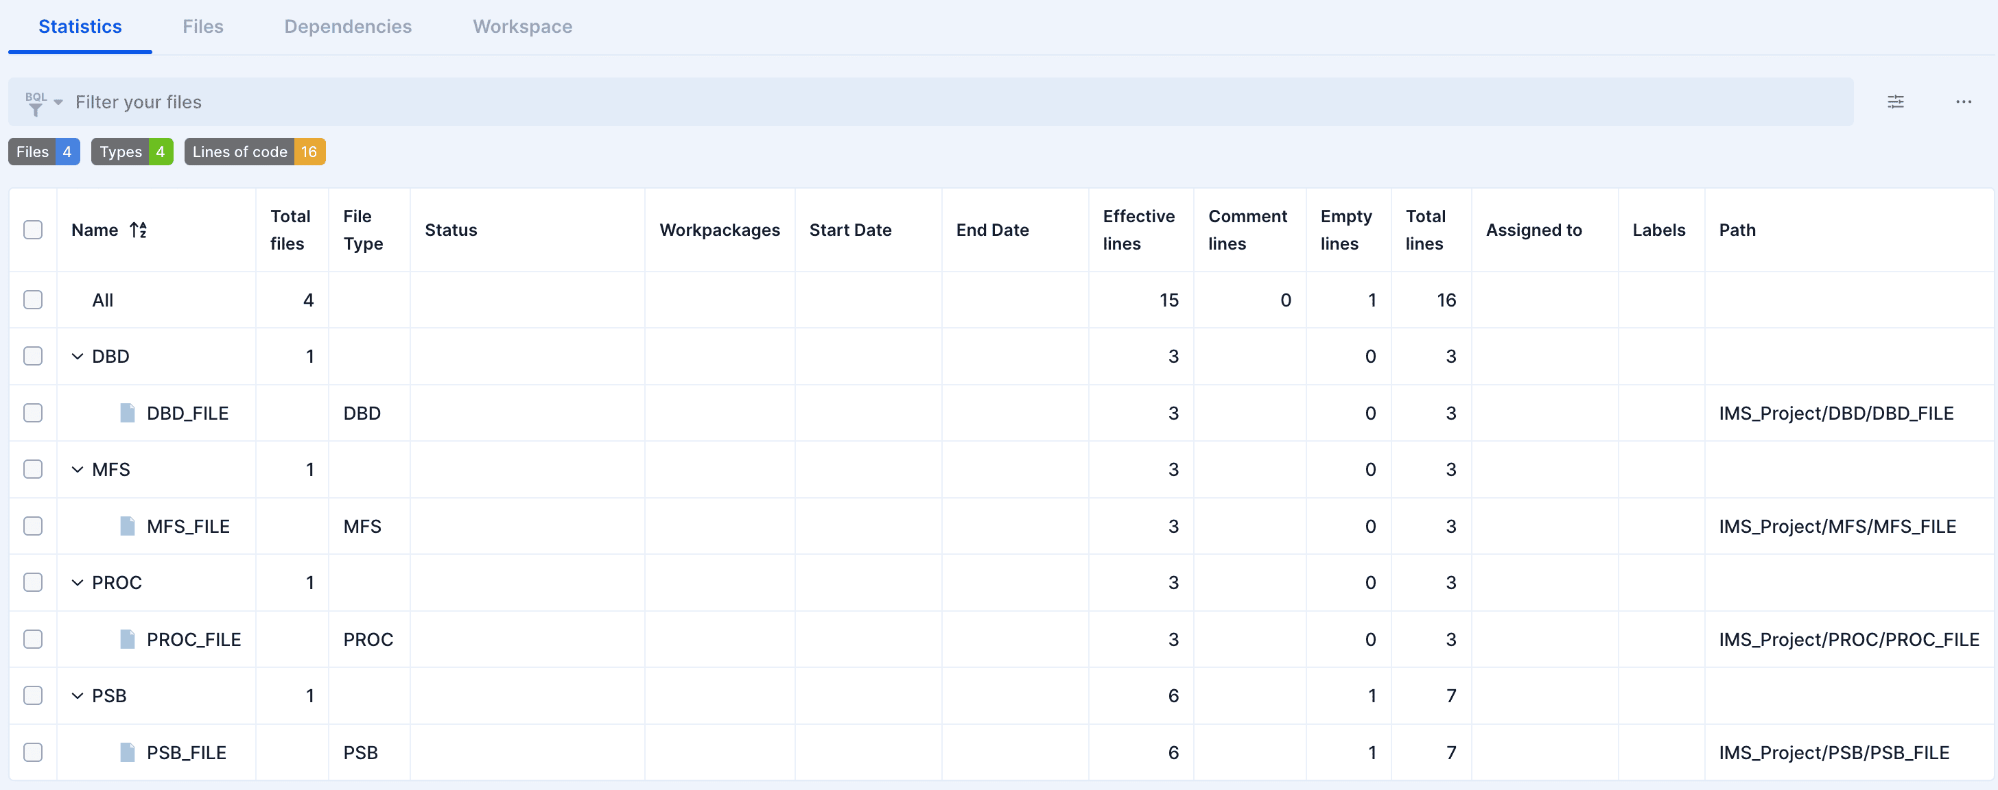Click the PSB group name
The image size is (1998, 790).
coord(109,696)
